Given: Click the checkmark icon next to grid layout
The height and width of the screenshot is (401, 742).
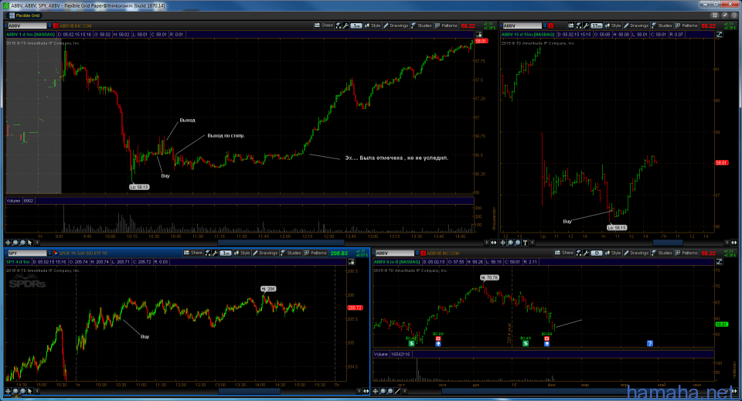Looking at the screenshot, I should click(724, 15).
